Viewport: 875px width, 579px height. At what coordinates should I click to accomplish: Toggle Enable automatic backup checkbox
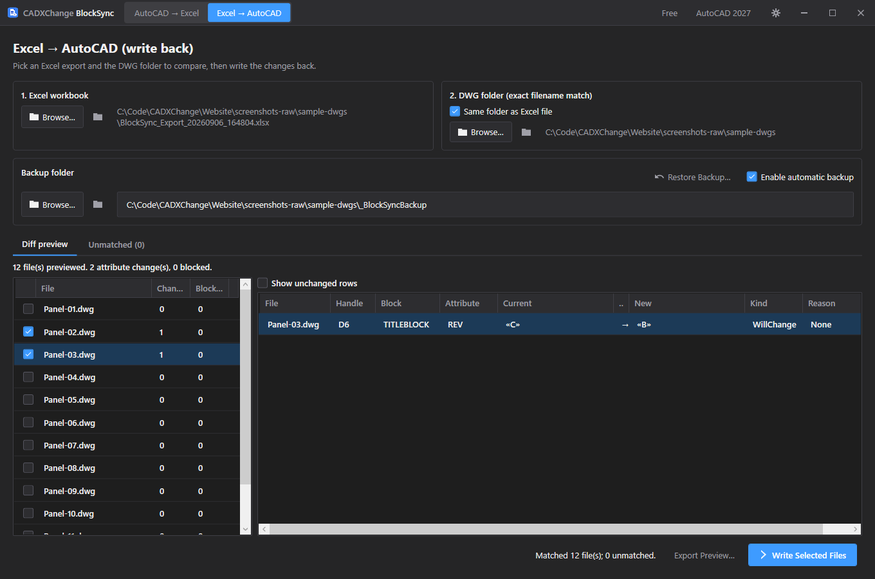(751, 177)
